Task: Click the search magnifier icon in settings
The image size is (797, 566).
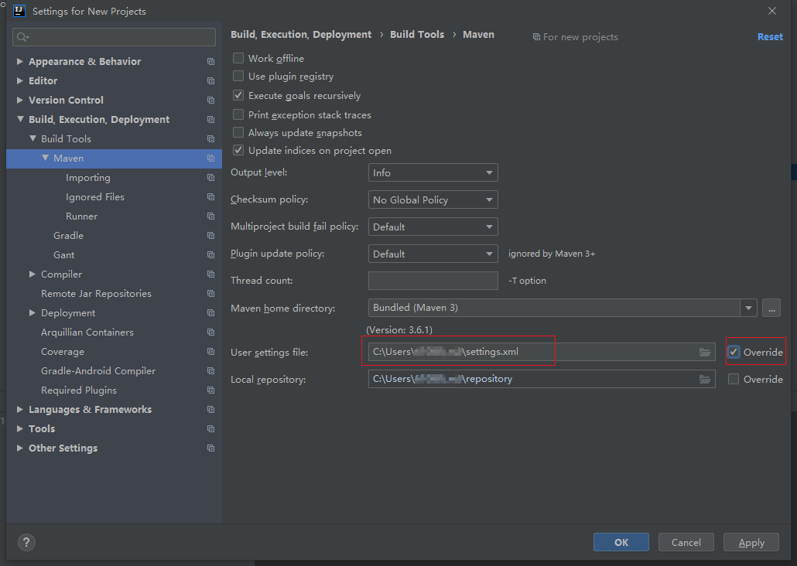Action: pyautogui.click(x=22, y=37)
